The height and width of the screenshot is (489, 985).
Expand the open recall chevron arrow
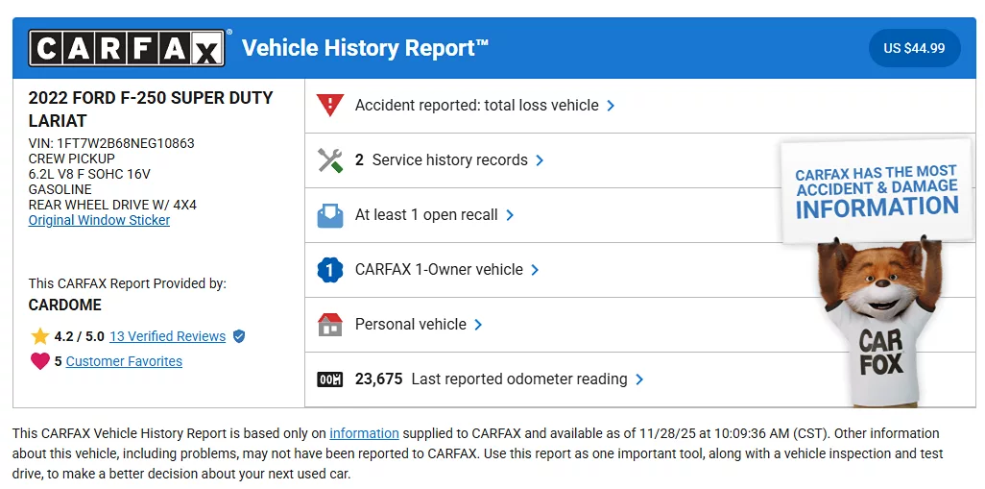click(x=510, y=215)
